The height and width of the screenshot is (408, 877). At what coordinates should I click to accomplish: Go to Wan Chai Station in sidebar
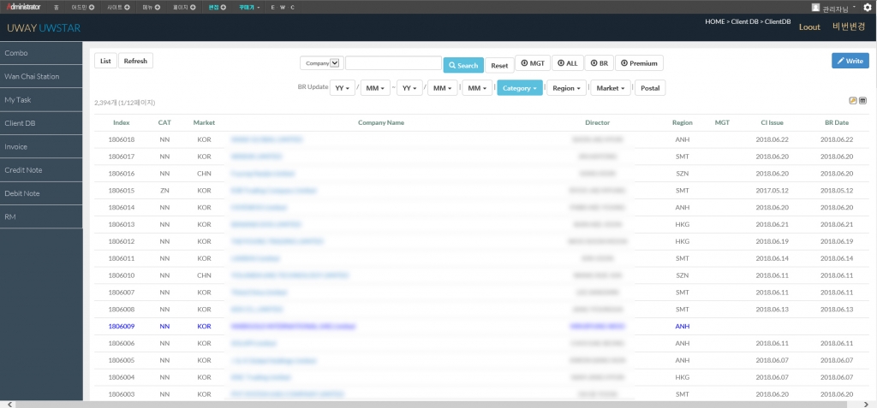pyautogui.click(x=41, y=76)
